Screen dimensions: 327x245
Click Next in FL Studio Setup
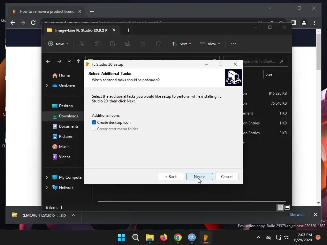[200, 176]
